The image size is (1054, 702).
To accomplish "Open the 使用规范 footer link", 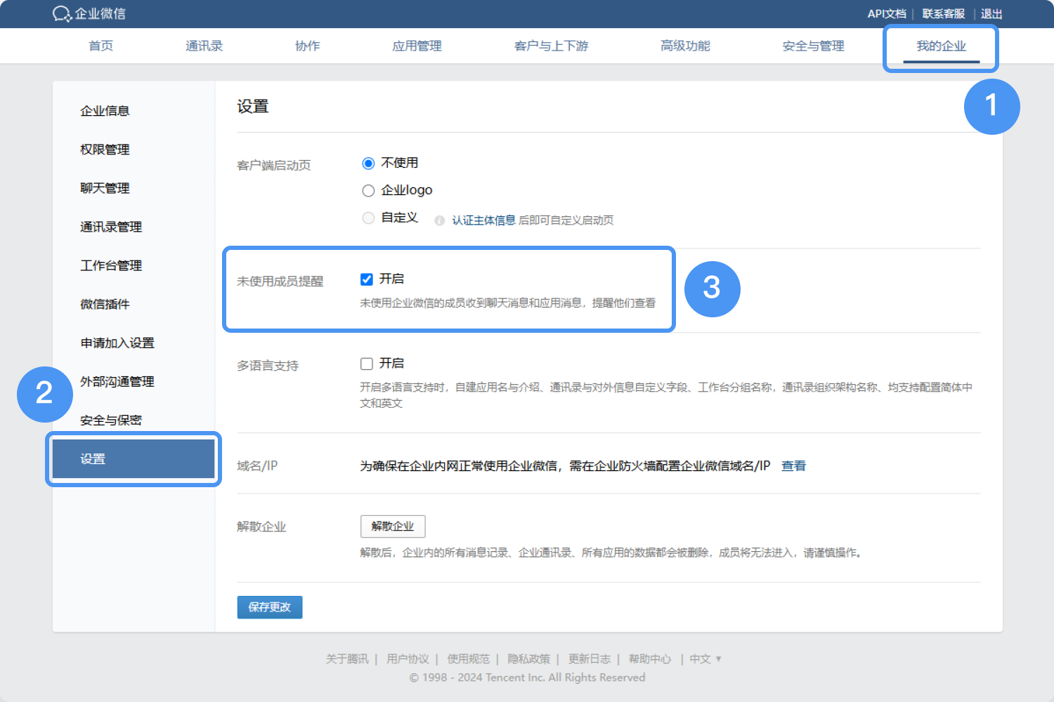I will coord(468,658).
